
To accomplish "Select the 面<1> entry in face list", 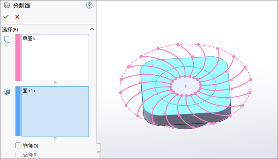I will tap(29, 91).
